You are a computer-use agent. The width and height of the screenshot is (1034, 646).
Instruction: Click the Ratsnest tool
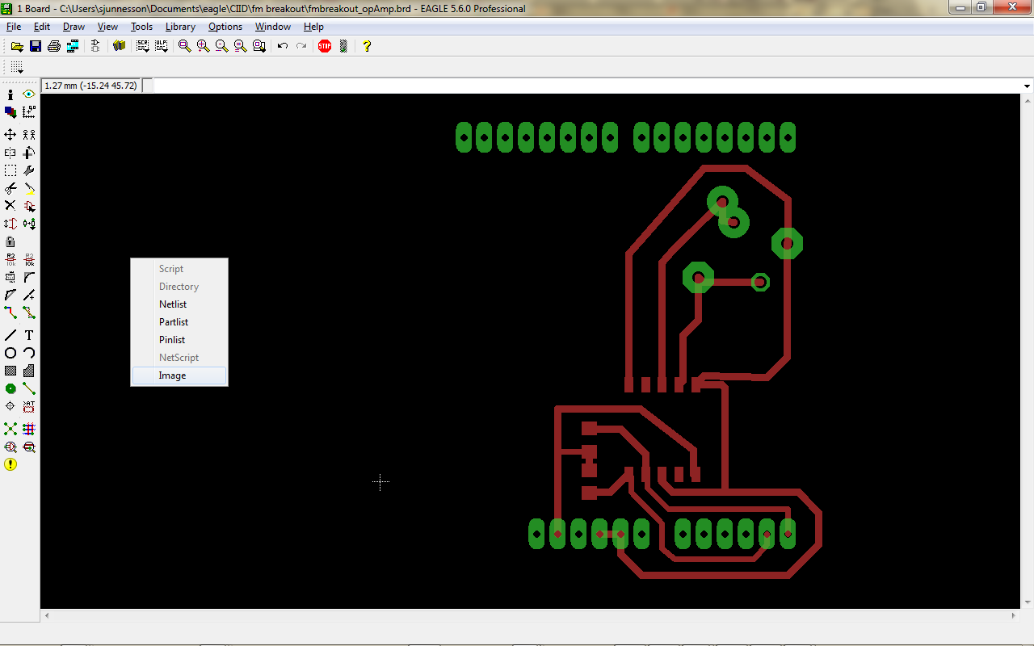click(11, 429)
